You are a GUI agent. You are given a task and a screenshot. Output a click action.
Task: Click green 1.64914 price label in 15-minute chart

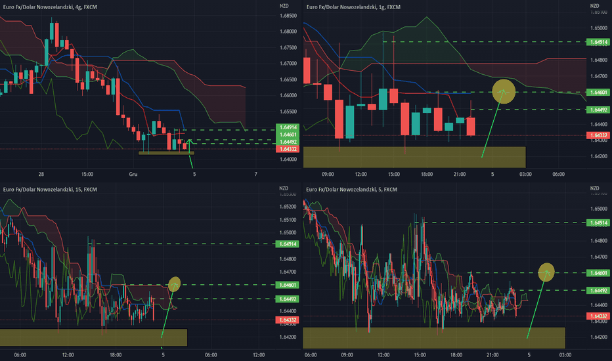(x=288, y=244)
